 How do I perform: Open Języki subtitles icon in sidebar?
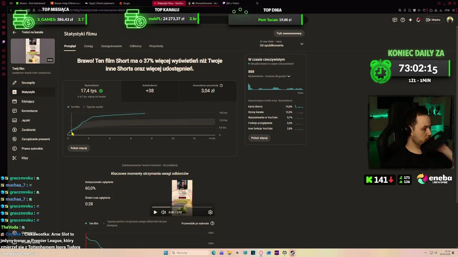14,120
